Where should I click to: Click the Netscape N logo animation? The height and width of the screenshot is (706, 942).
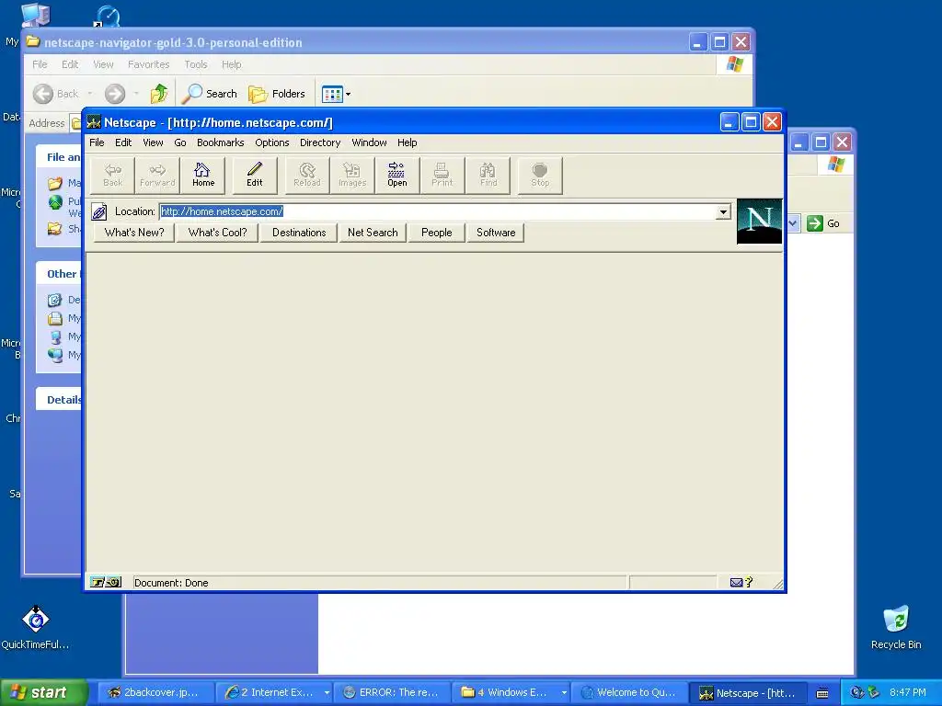(759, 222)
